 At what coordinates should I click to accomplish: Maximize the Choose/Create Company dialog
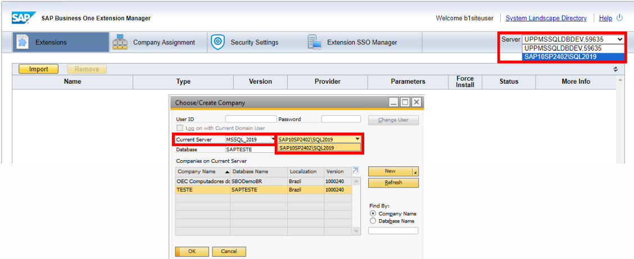405,102
